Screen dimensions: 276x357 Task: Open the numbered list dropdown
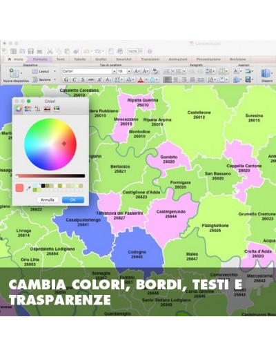[184, 71]
